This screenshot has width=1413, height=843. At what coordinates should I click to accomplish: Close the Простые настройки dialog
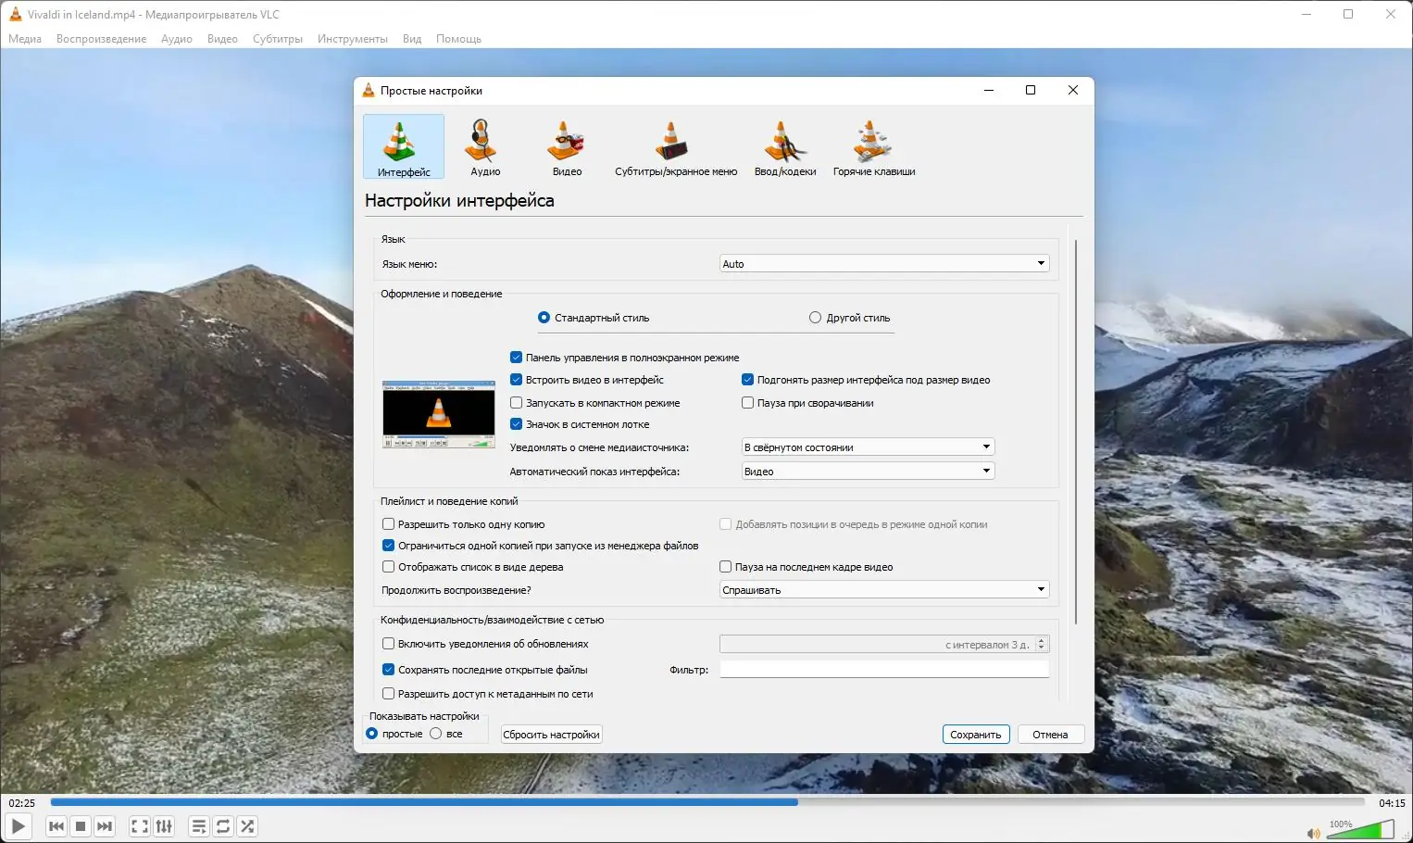(x=1073, y=90)
